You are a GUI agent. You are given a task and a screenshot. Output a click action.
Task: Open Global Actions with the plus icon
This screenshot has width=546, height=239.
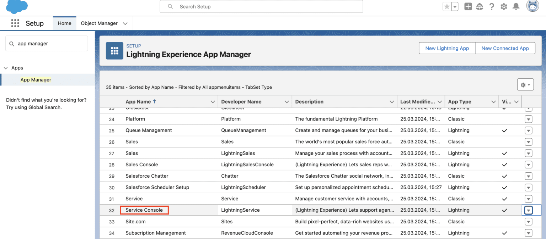coord(468,6)
